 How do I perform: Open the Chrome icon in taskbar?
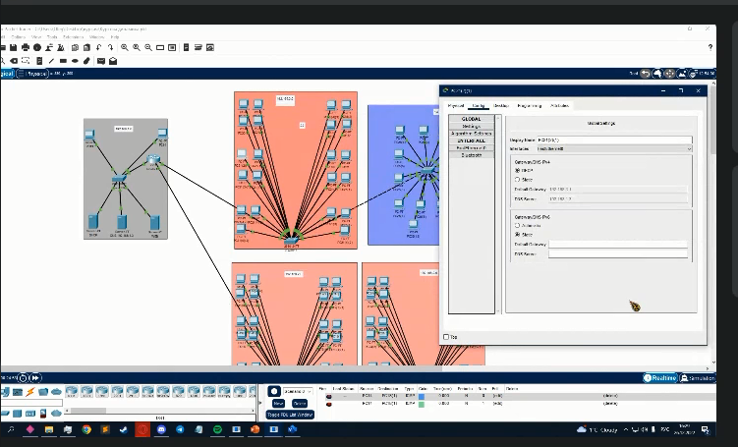tap(86, 430)
